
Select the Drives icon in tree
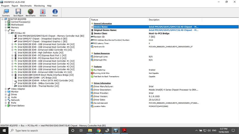(9, 94)
